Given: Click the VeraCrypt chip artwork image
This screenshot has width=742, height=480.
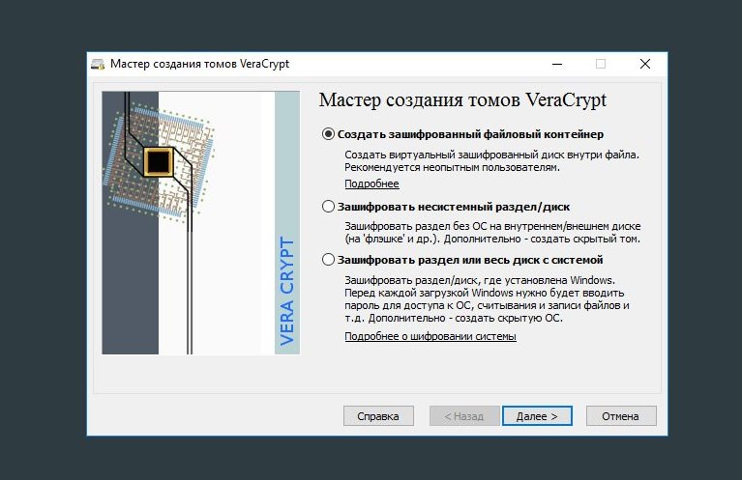Looking at the screenshot, I should tap(200, 223).
